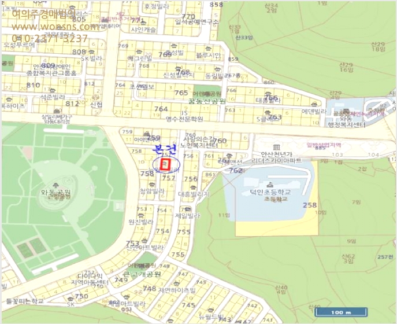This screenshot has width=397, height=324.
Task: Click the 리더스카이아파트 label
Action: coord(277,160)
